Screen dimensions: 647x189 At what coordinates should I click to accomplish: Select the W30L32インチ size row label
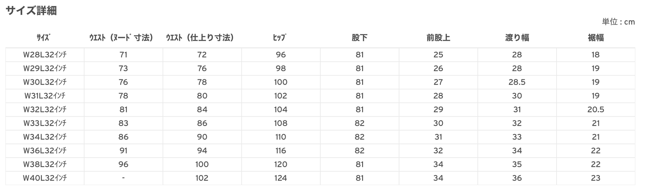(45, 82)
